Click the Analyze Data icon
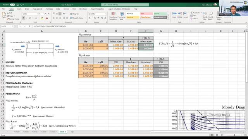 coord(219,14)
